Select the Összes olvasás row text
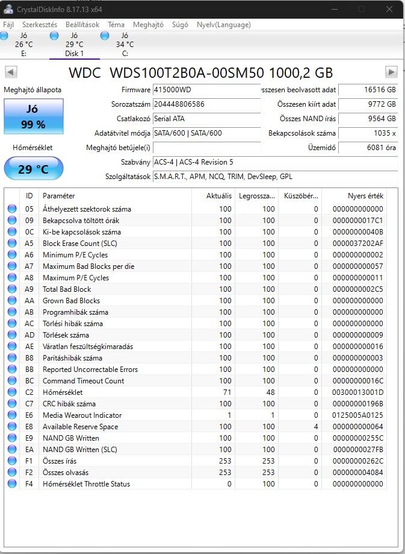405x554 pixels. (x=66, y=473)
